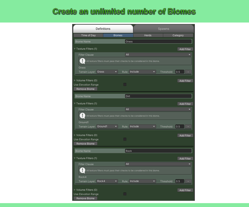
Task: Remove the Rock4 texture filter with minus button
Action: (x=188, y=181)
